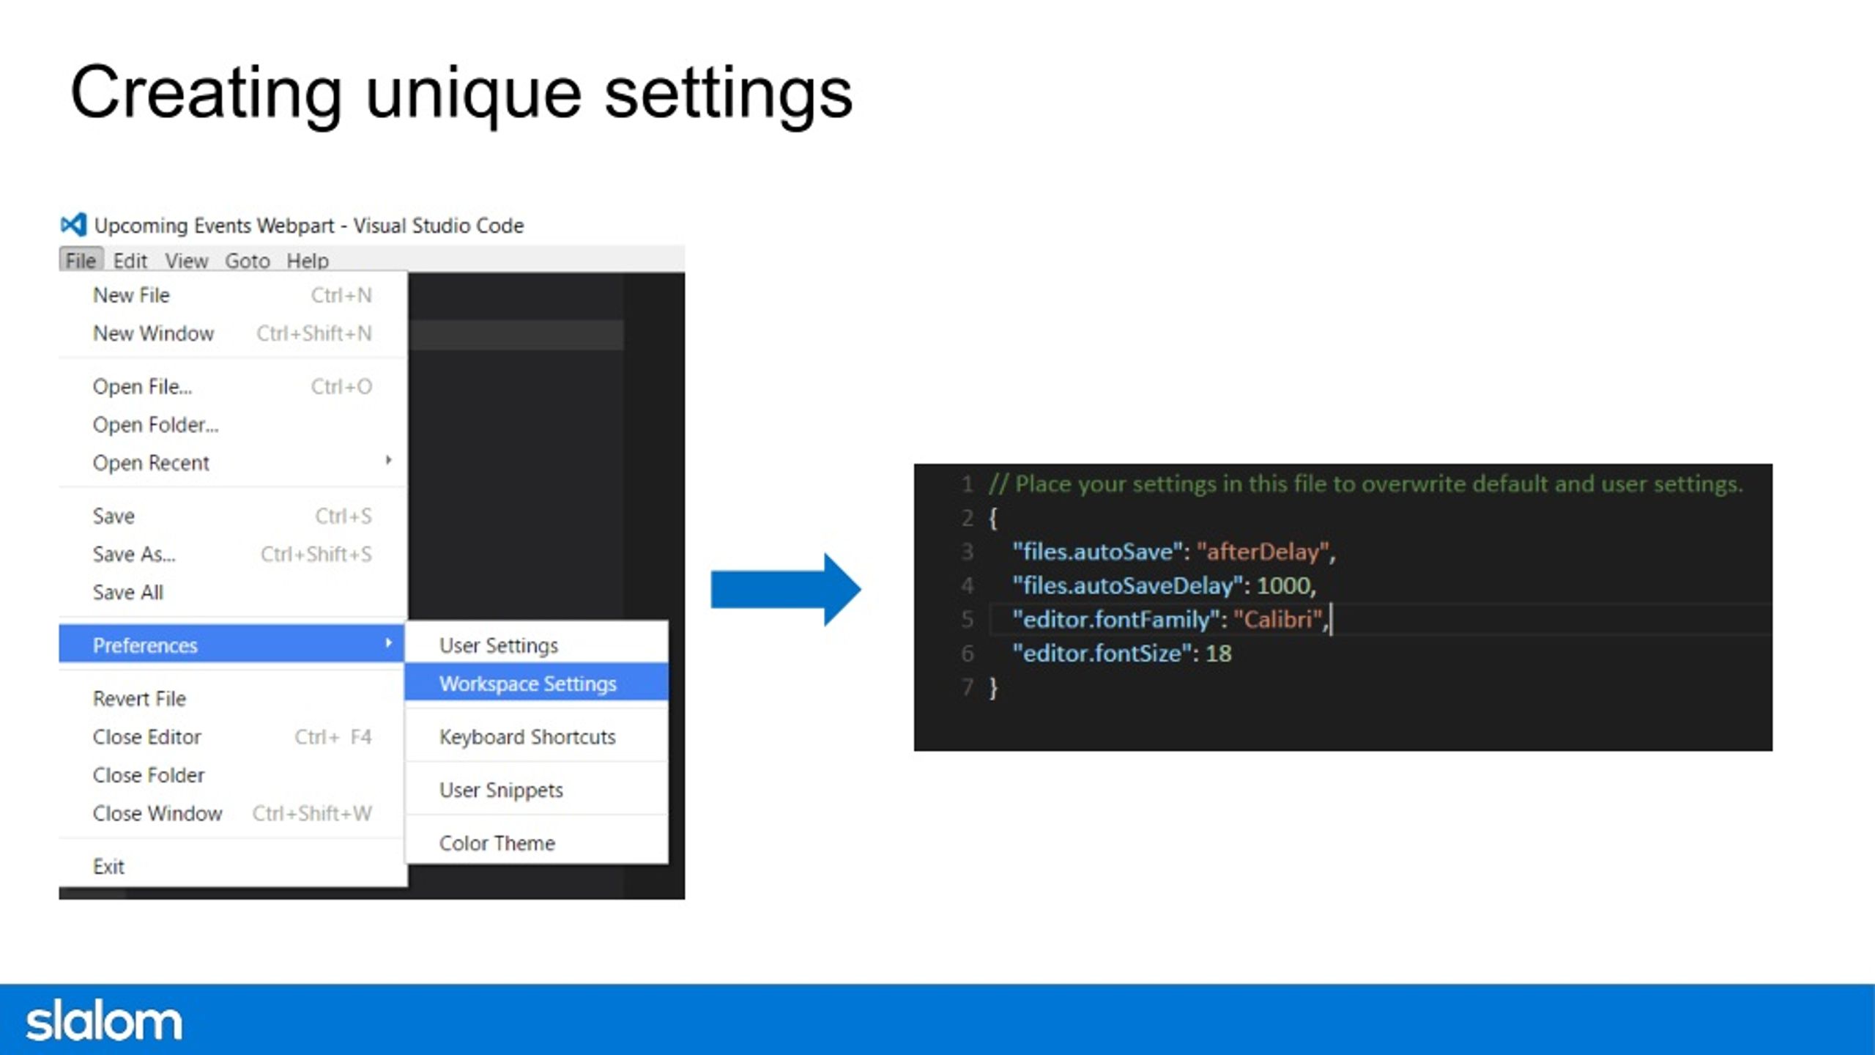1875x1055 pixels.
Task: Click the "afterDelay" value
Action: click(1263, 552)
